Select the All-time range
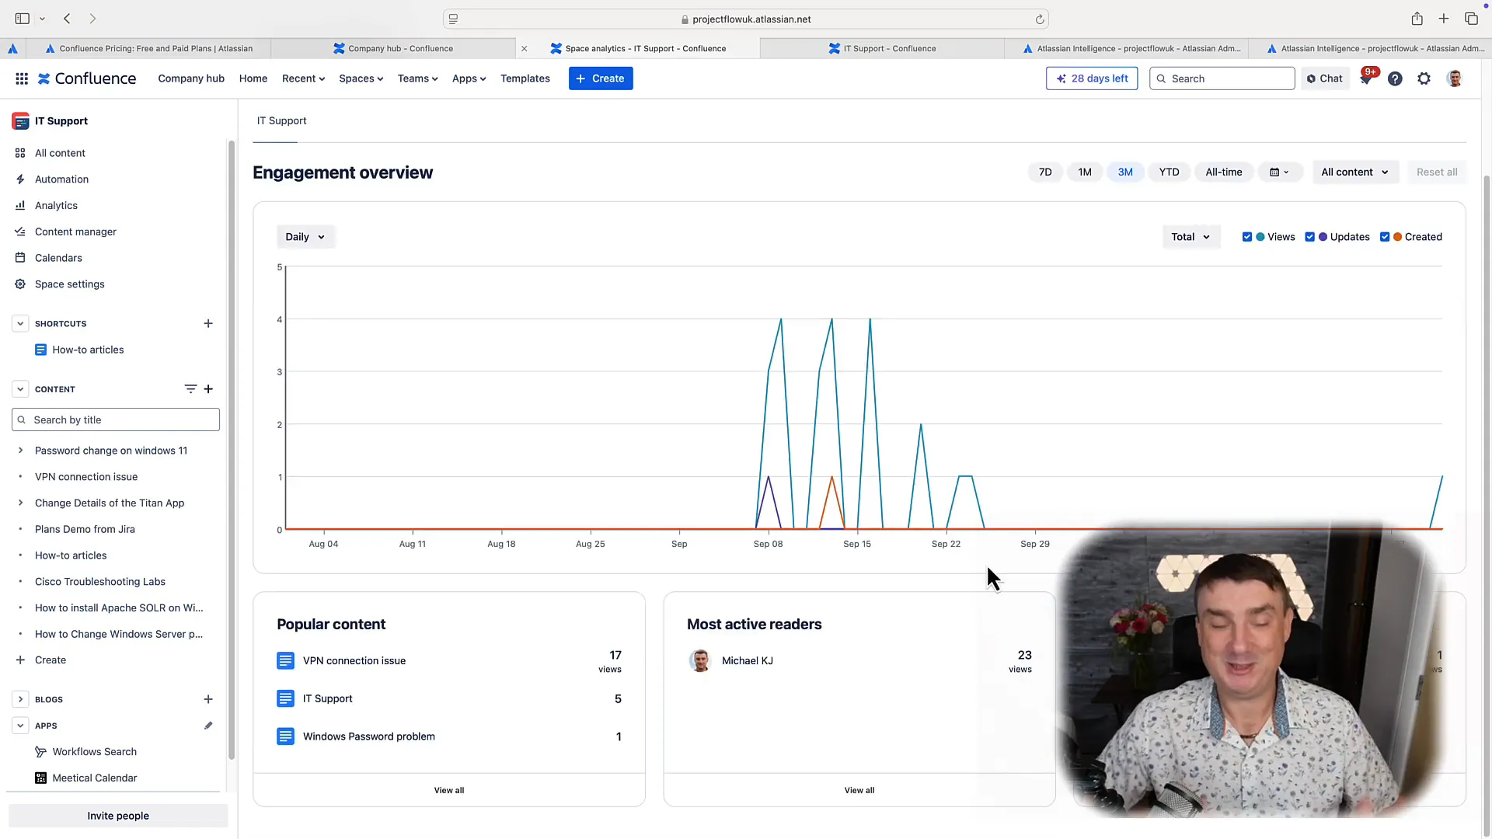1492x839 pixels. pyautogui.click(x=1224, y=172)
